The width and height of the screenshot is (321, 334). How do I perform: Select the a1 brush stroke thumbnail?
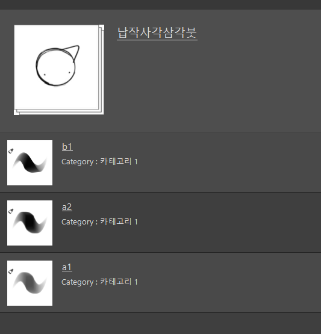pos(30,283)
